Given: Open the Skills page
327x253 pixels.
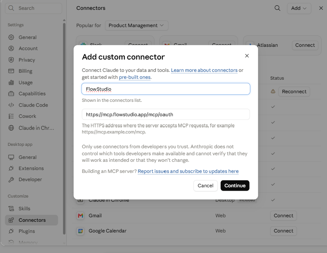Looking at the screenshot, I should click(x=31, y=209).
